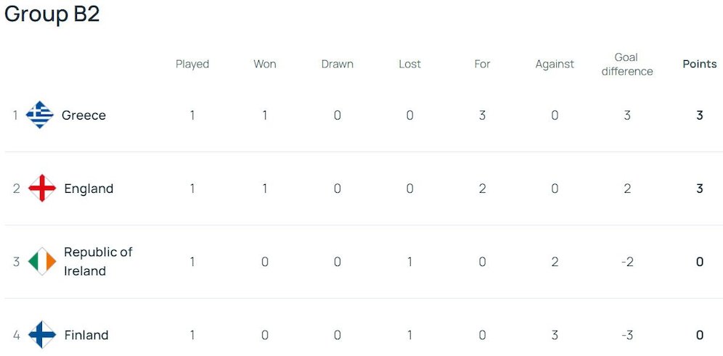Click the Against column header
This screenshot has width=723, height=356.
pyautogui.click(x=555, y=64)
